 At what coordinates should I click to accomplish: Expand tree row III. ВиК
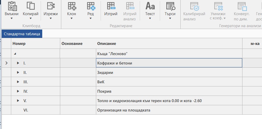click(x=18, y=82)
